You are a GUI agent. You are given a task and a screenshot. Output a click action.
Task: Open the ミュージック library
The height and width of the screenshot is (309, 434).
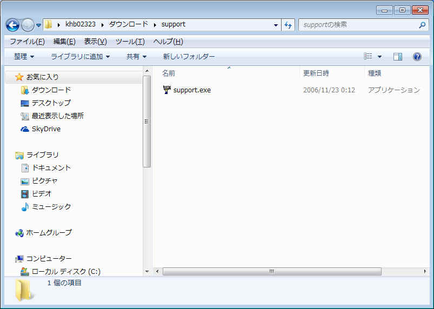[x=51, y=207]
